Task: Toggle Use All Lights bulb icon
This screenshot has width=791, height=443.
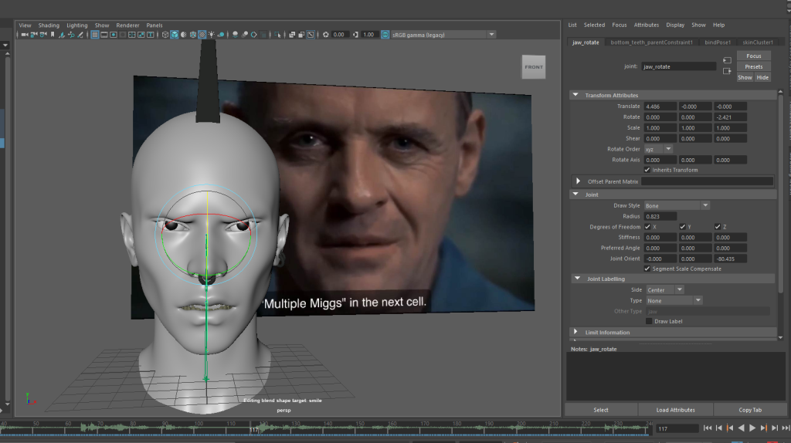Action: [x=211, y=35]
